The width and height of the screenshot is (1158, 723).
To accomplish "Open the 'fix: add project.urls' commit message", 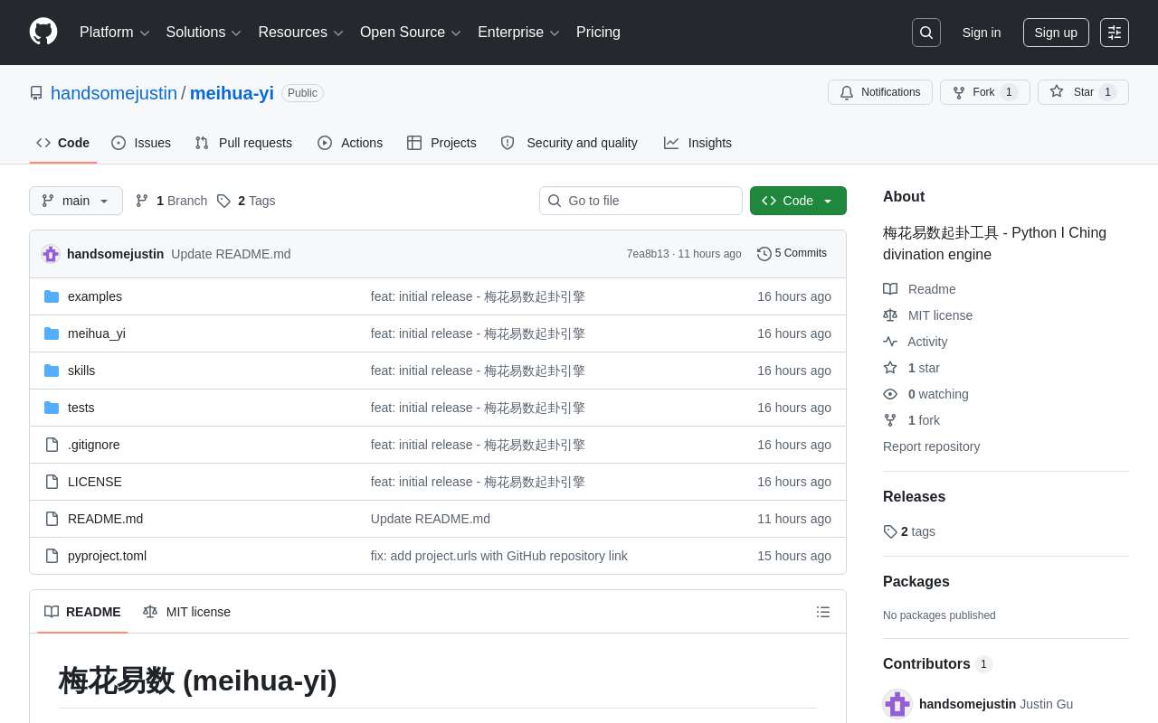I will click(x=499, y=556).
